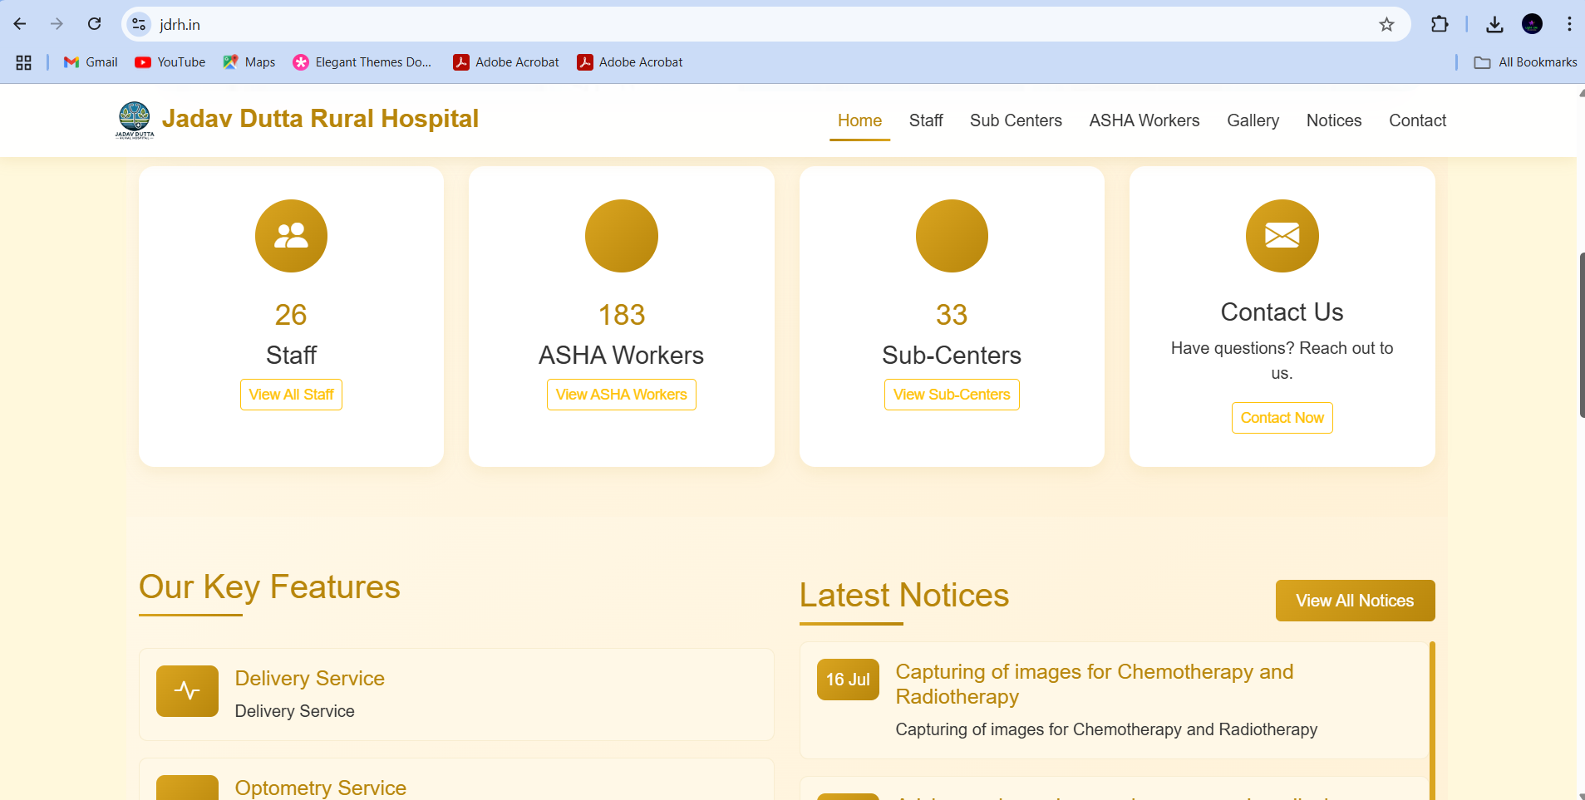This screenshot has width=1585, height=800.
Task: Click the Jadav Dutta hospital logo
Action: pos(134,120)
